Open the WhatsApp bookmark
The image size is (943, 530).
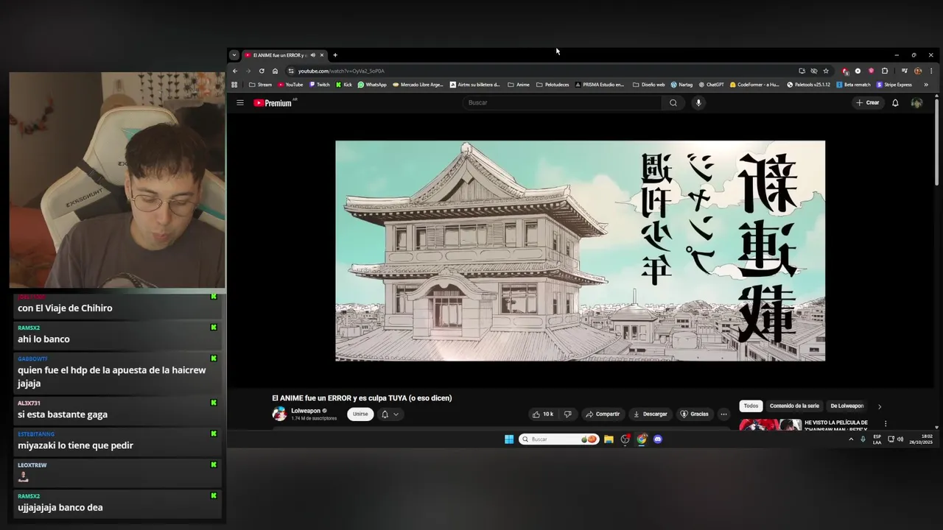[x=372, y=85]
